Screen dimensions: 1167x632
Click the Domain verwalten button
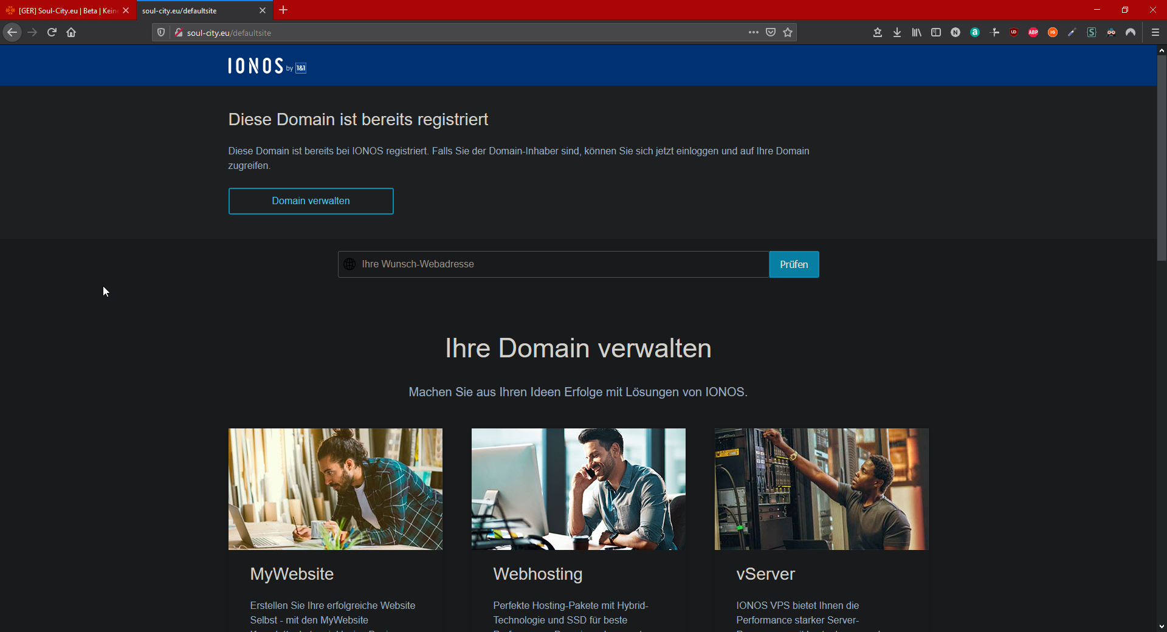click(x=311, y=201)
